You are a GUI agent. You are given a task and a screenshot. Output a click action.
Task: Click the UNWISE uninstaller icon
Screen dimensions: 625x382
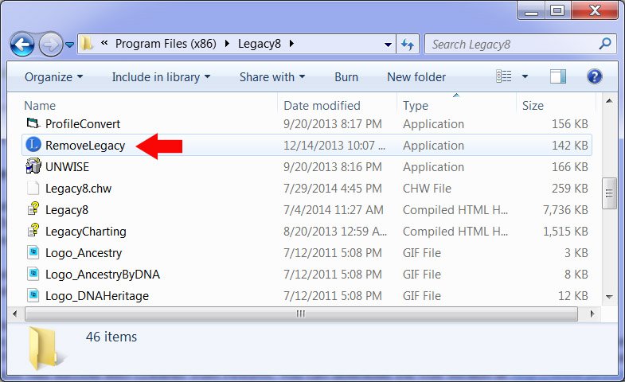click(x=33, y=166)
